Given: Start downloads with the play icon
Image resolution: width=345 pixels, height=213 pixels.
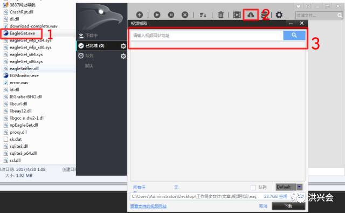Looking at the screenshot, I should [x=157, y=15].
